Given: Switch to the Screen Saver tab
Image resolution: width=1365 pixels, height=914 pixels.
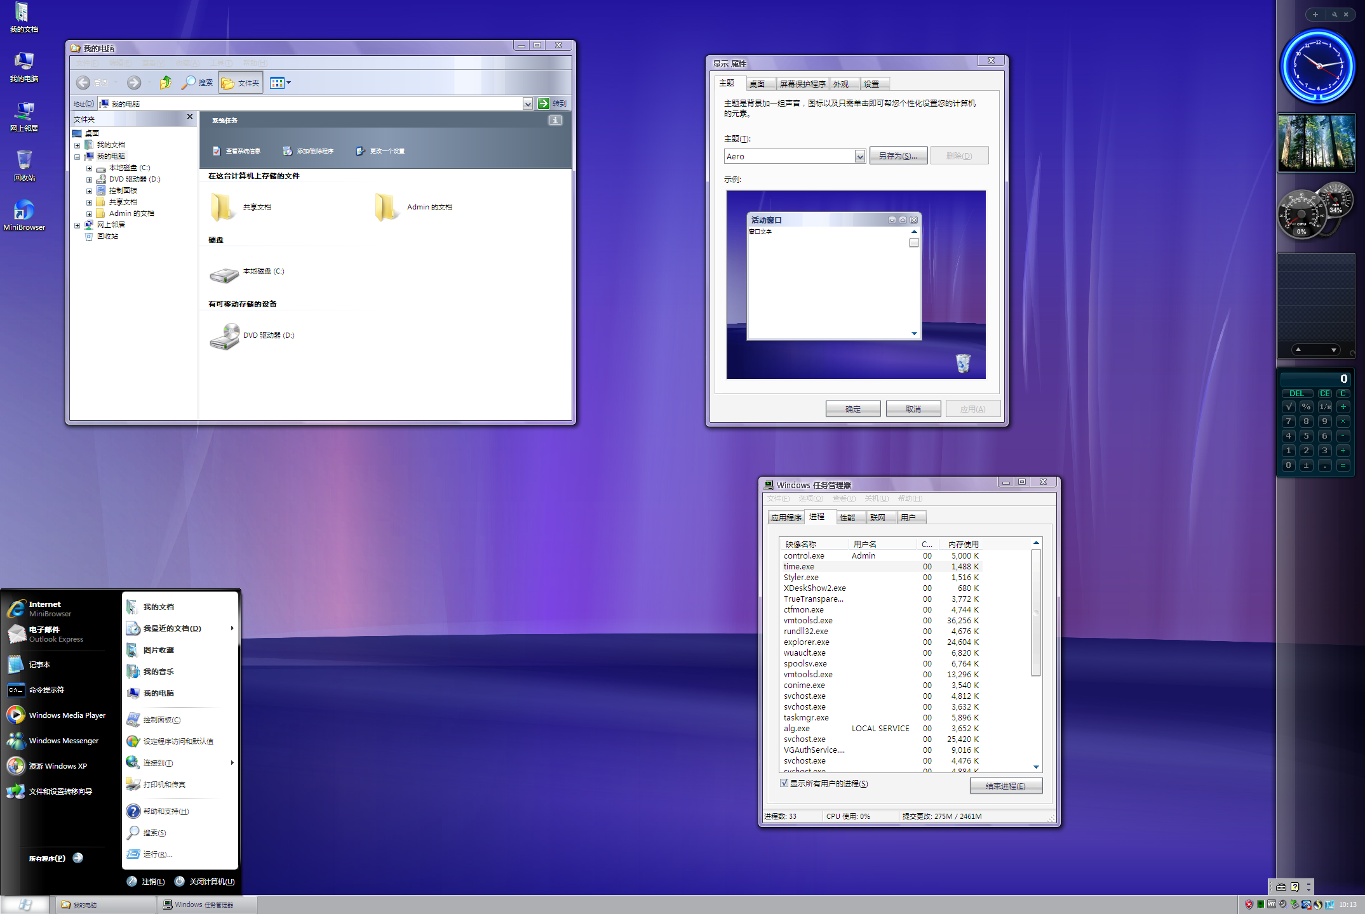Looking at the screenshot, I should 802,84.
